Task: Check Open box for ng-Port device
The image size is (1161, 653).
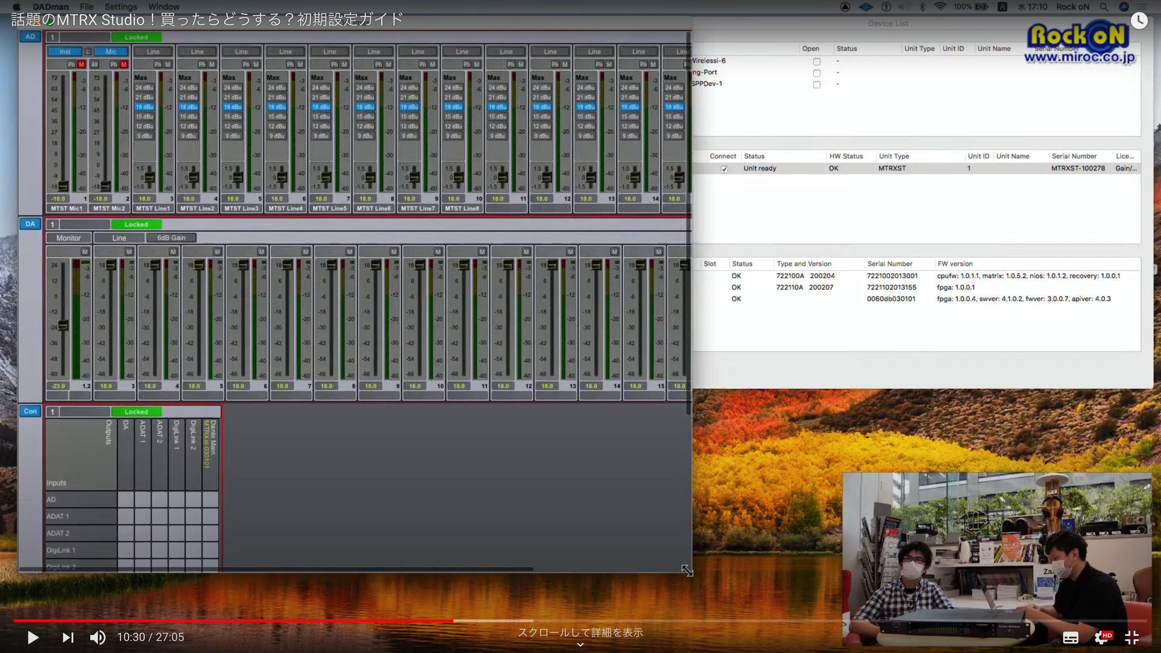Action: click(x=817, y=73)
